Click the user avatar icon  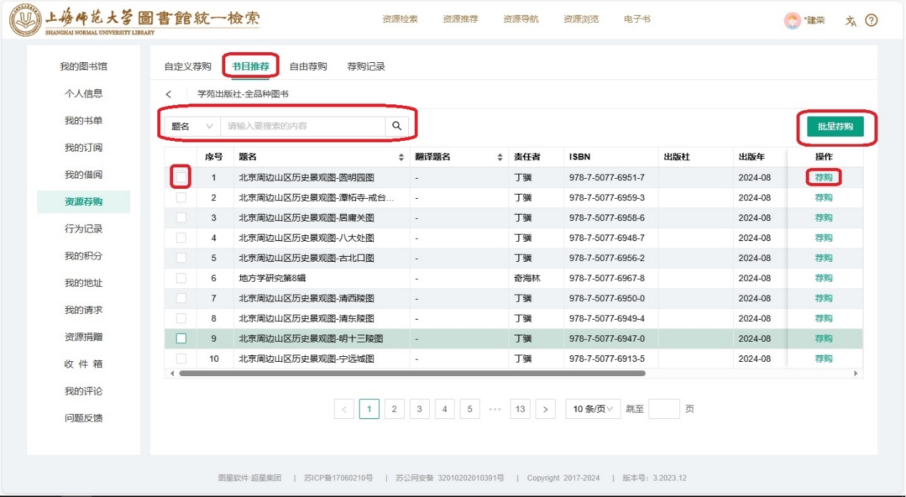[792, 21]
